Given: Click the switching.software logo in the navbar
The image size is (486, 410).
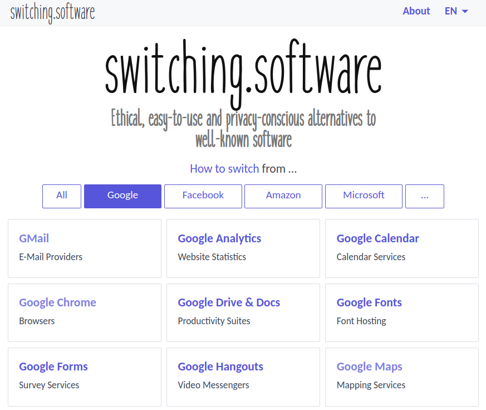Looking at the screenshot, I should pyautogui.click(x=52, y=13).
